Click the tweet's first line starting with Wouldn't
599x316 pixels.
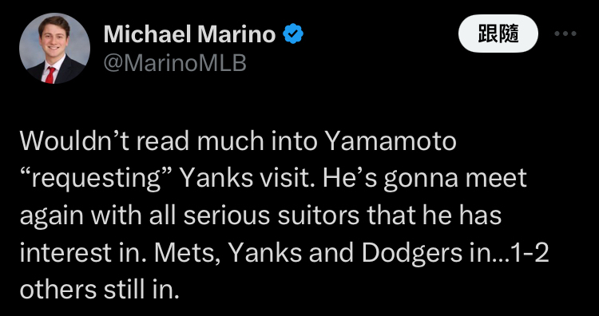(x=238, y=142)
